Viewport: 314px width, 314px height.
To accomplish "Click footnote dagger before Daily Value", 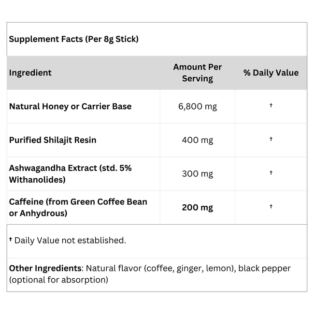I will coord(11,239).
